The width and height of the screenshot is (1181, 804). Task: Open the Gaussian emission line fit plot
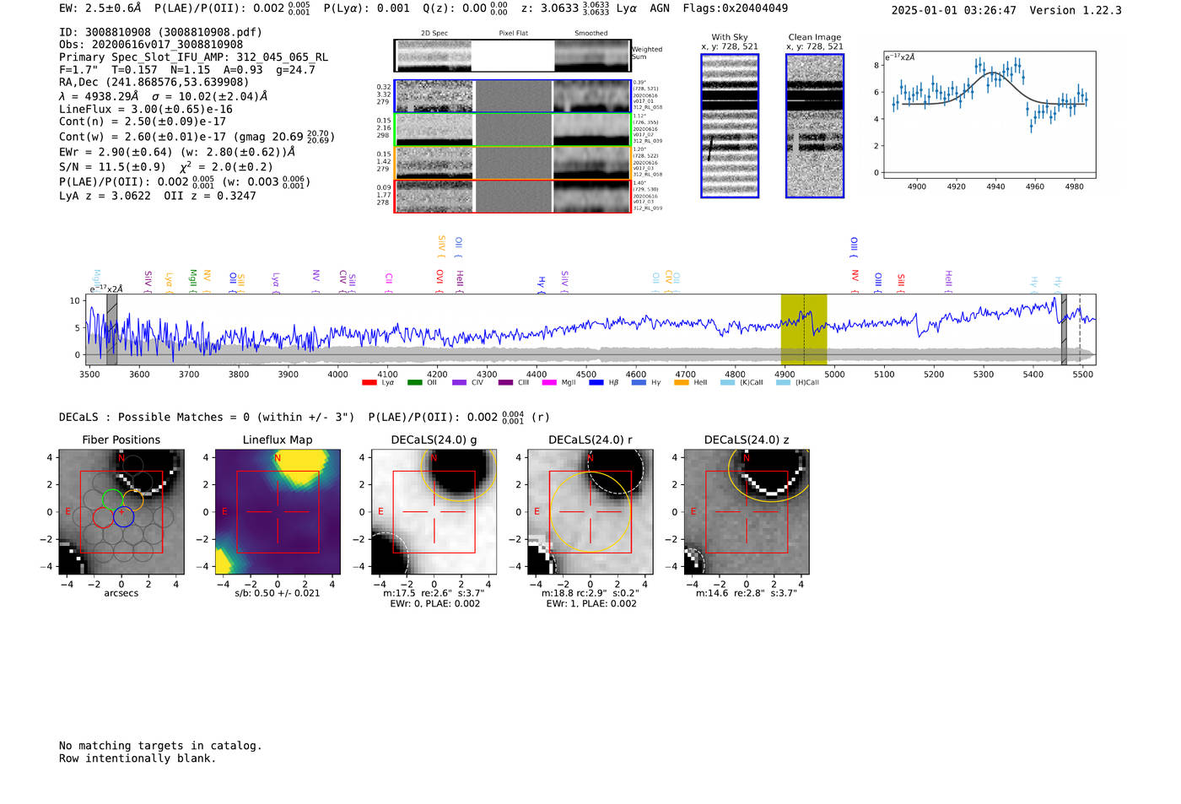pos(990,116)
